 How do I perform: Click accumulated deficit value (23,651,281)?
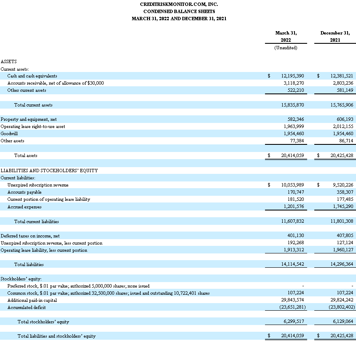[x=292, y=307]
